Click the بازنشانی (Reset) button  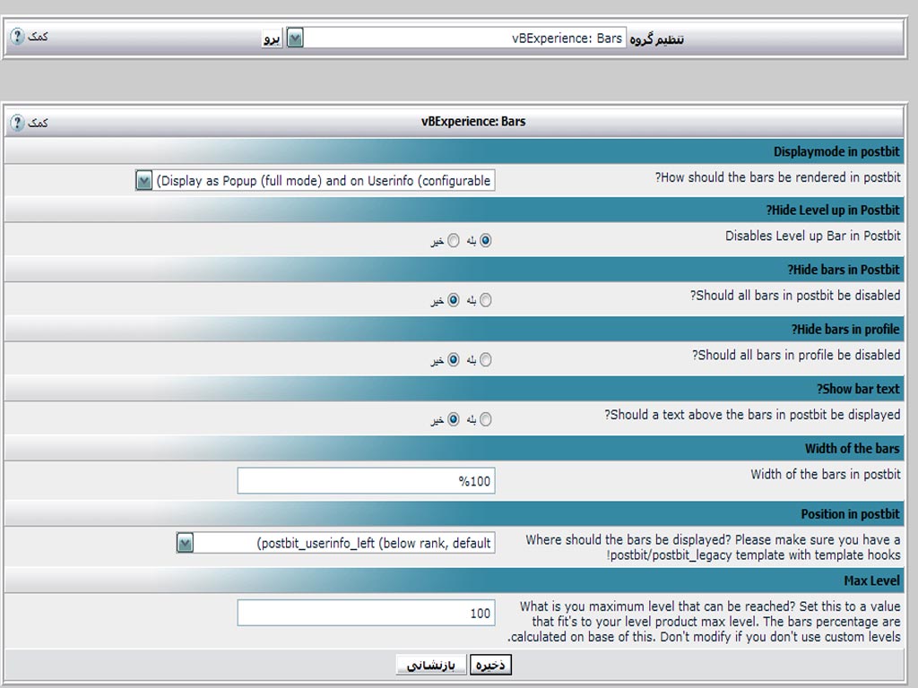(x=431, y=666)
